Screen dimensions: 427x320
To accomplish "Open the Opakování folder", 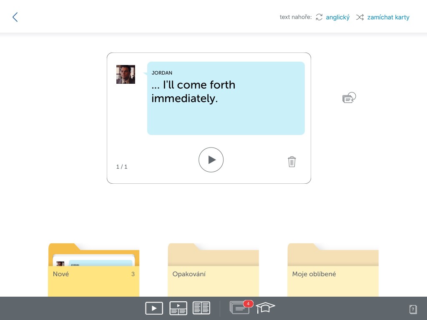I will (213, 270).
